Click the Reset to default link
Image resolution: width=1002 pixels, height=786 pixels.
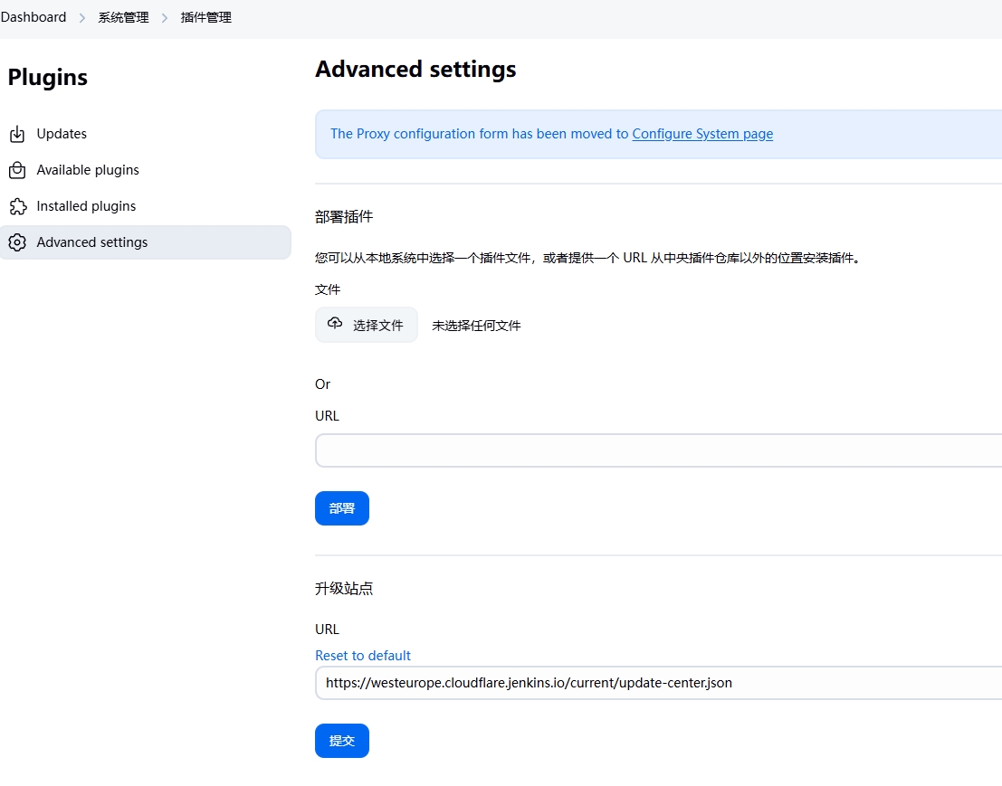pos(363,656)
